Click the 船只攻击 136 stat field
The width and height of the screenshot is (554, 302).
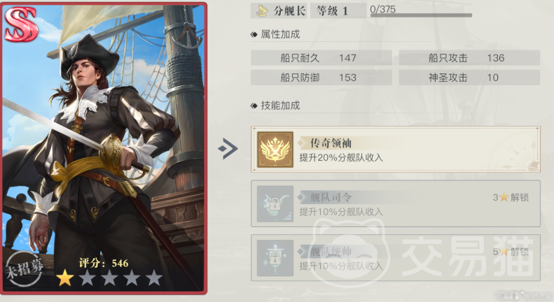pos(469,58)
